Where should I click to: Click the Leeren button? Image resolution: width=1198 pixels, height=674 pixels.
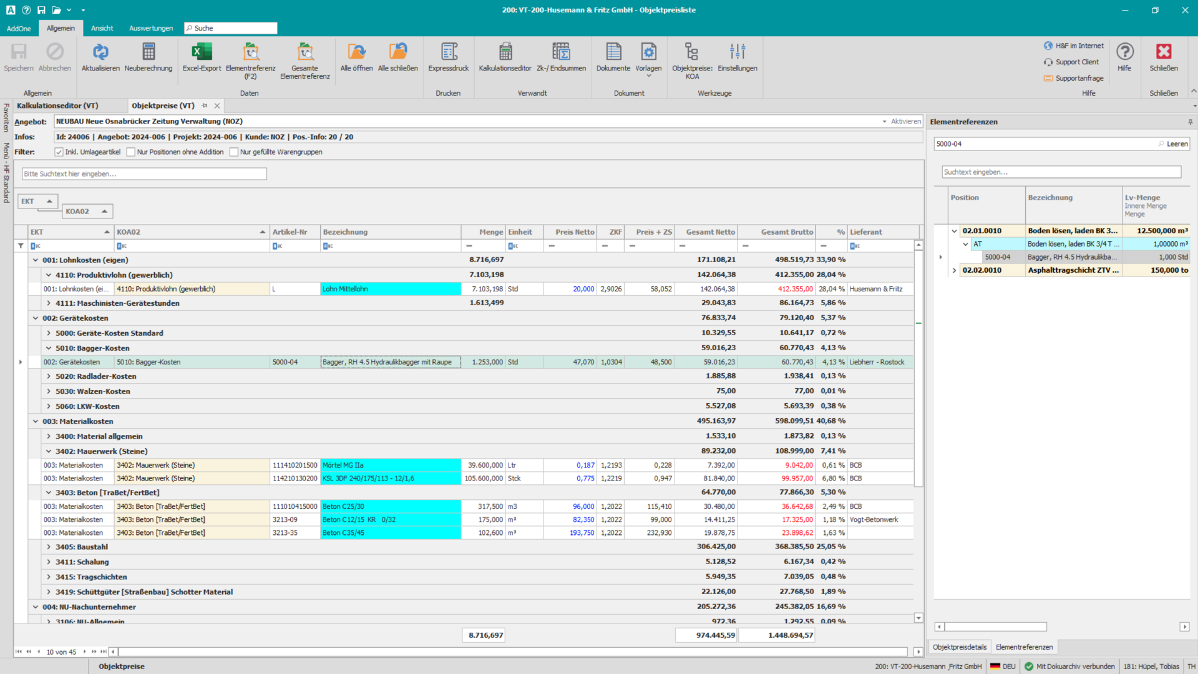[x=1177, y=144]
